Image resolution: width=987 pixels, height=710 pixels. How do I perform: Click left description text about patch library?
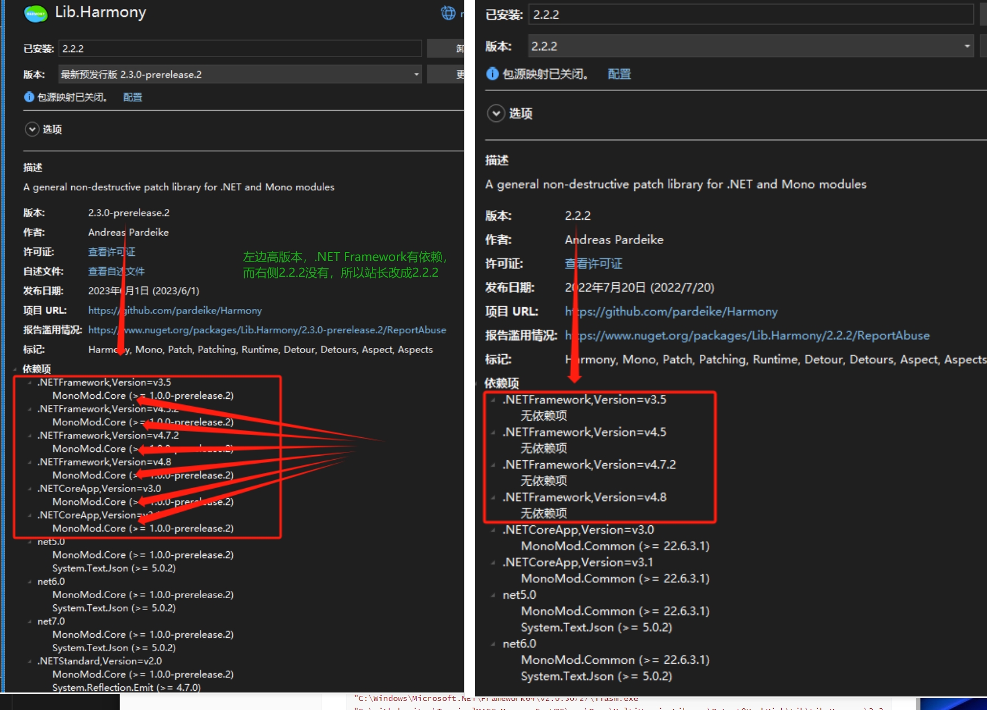(179, 187)
